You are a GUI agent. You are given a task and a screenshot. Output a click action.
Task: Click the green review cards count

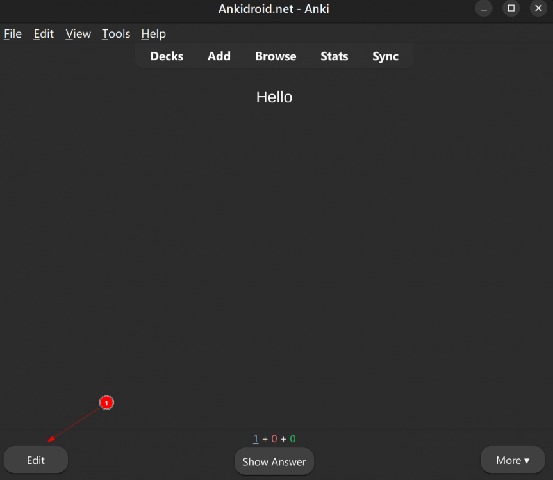[293, 439]
